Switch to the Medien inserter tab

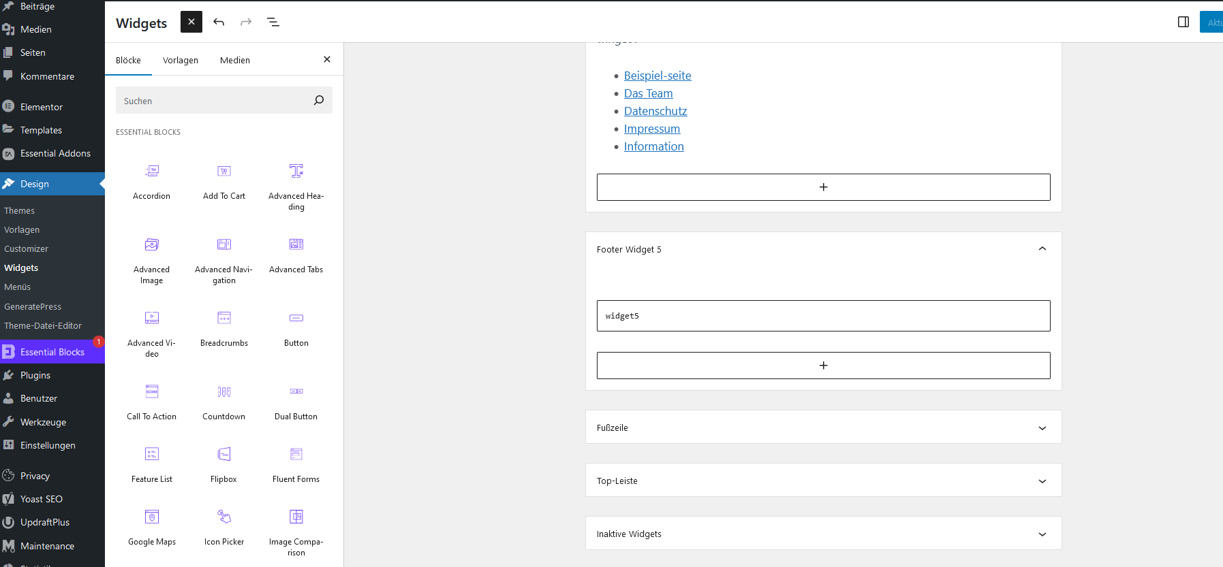pos(235,60)
